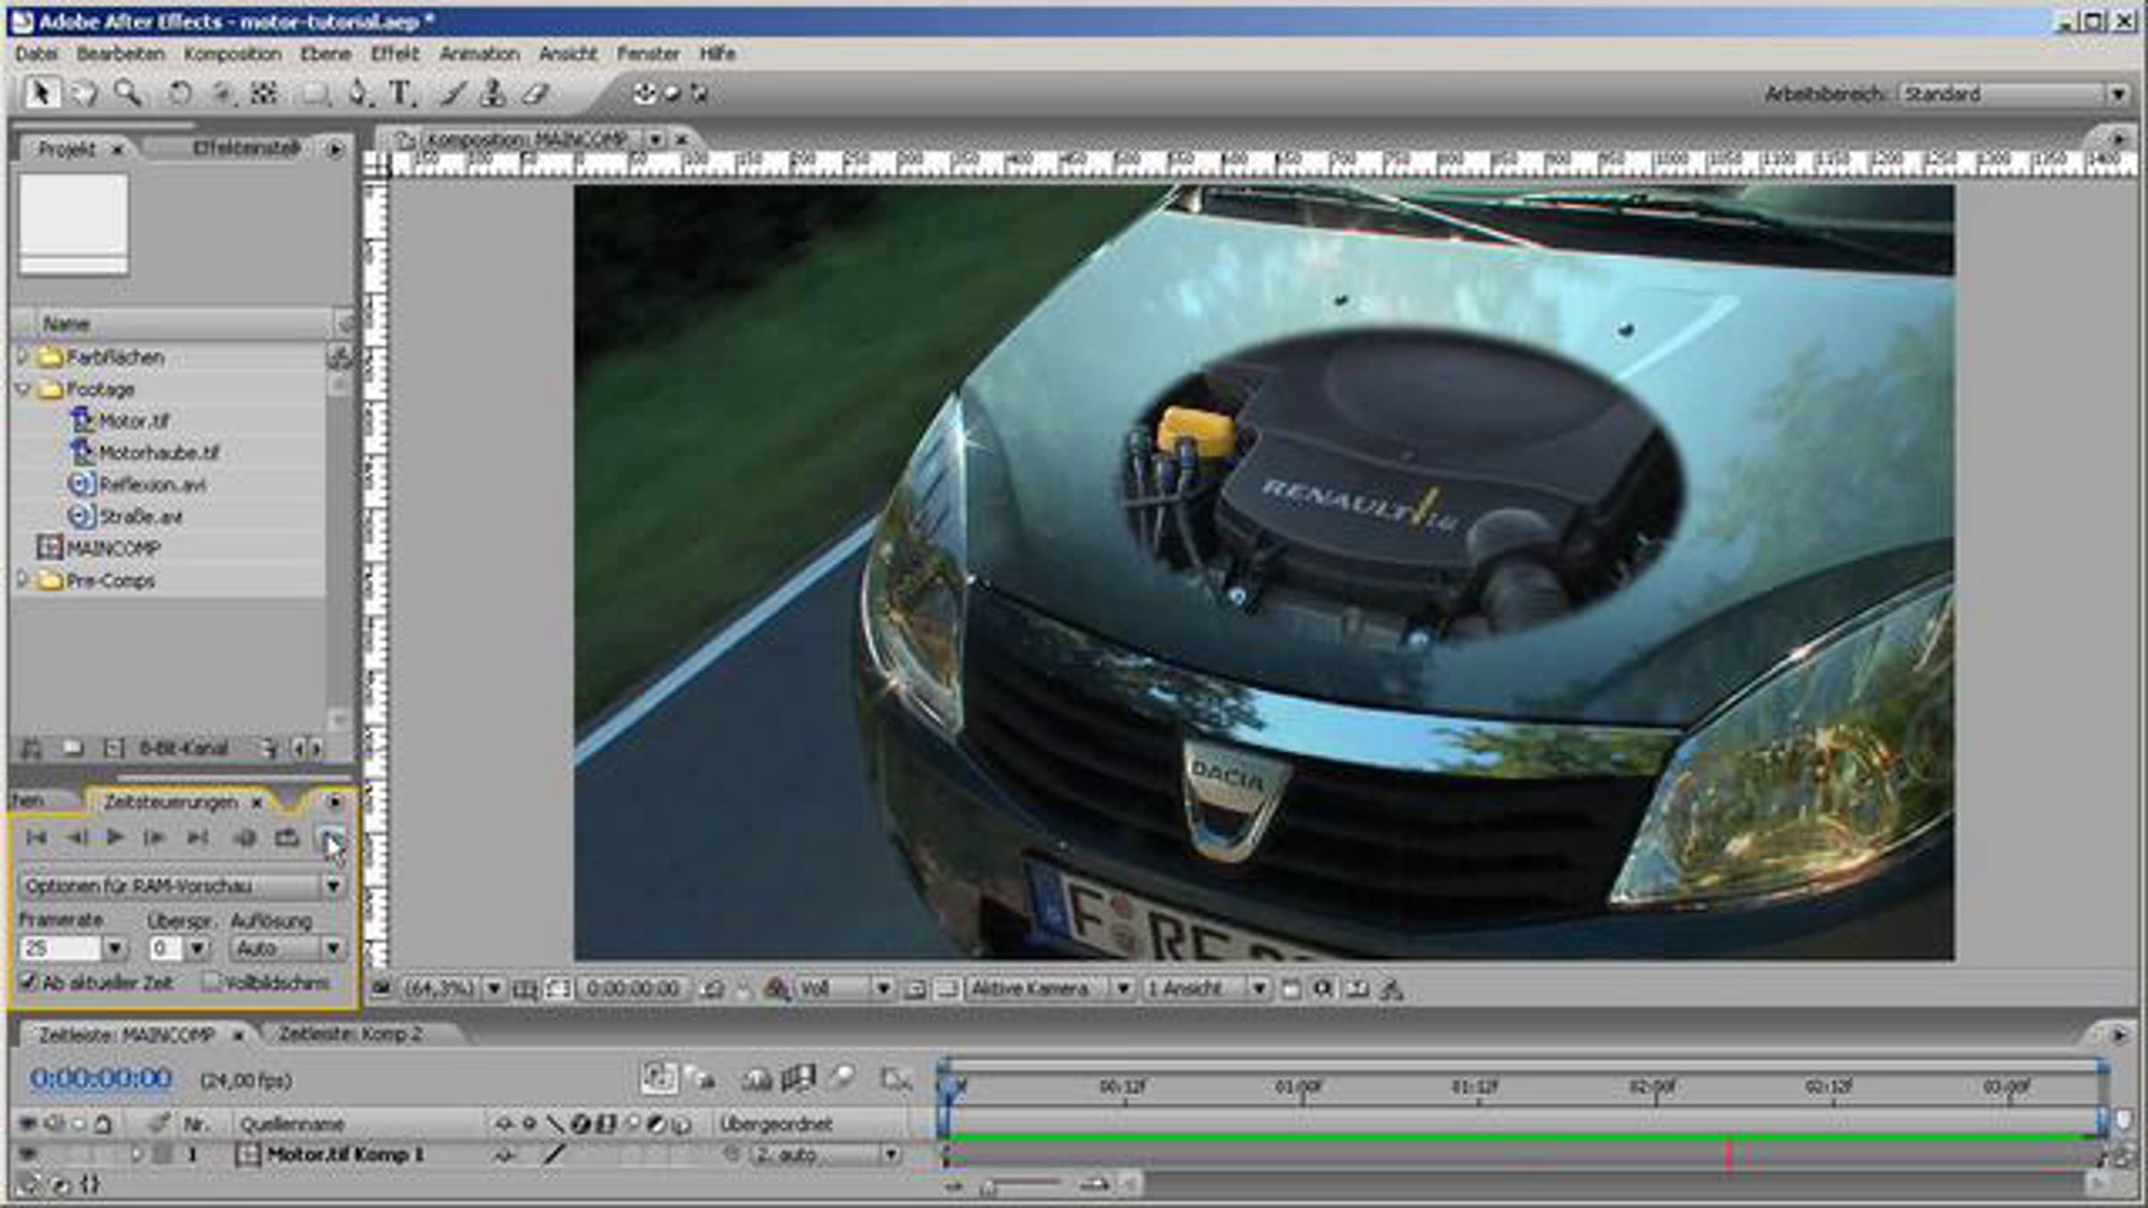This screenshot has height=1208, width=2148.
Task: Switch to the 'Zeitleiste: Komp 2' tab
Action: point(350,1034)
